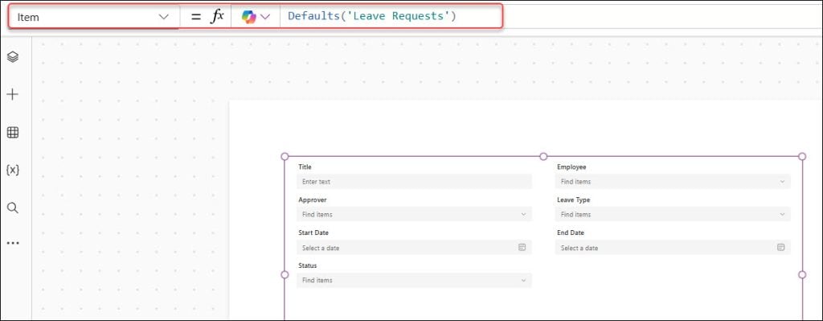Click the Insert plus icon

(13, 95)
